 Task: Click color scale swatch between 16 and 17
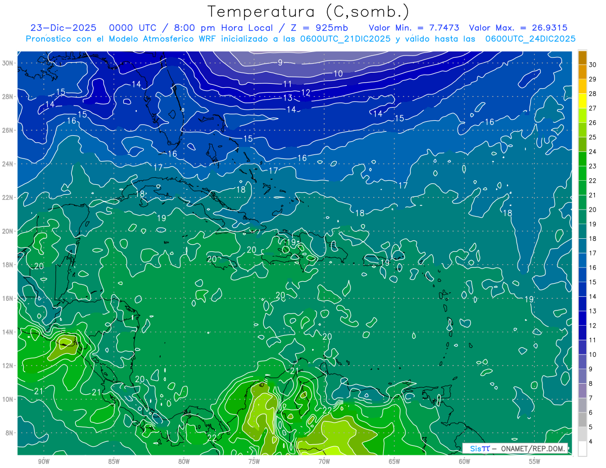tap(583, 261)
